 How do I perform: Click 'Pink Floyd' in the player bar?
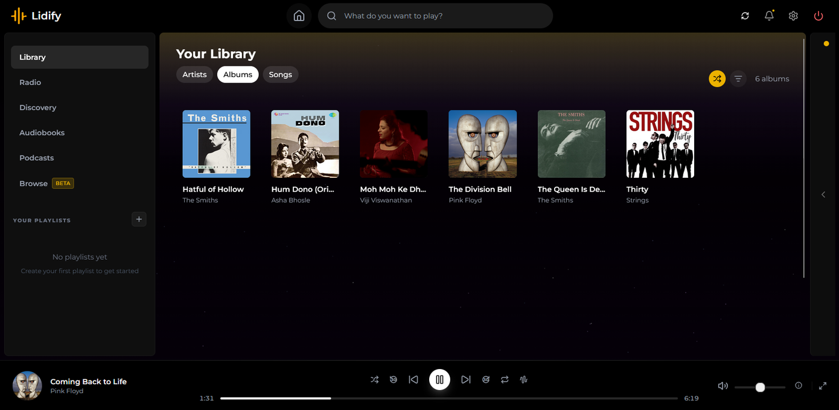tap(67, 391)
